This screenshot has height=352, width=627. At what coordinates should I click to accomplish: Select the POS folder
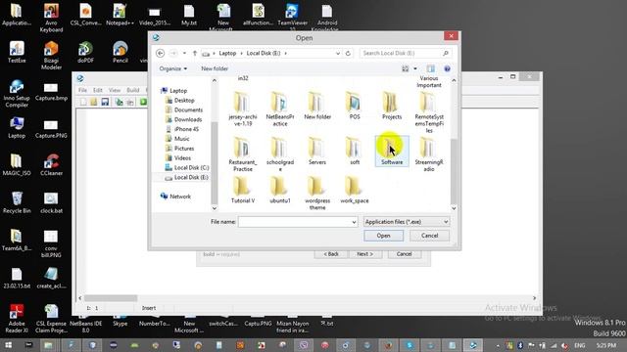(x=355, y=106)
